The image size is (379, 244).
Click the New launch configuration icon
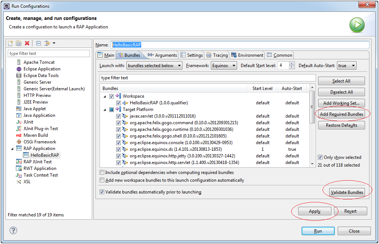tap(10, 43)
